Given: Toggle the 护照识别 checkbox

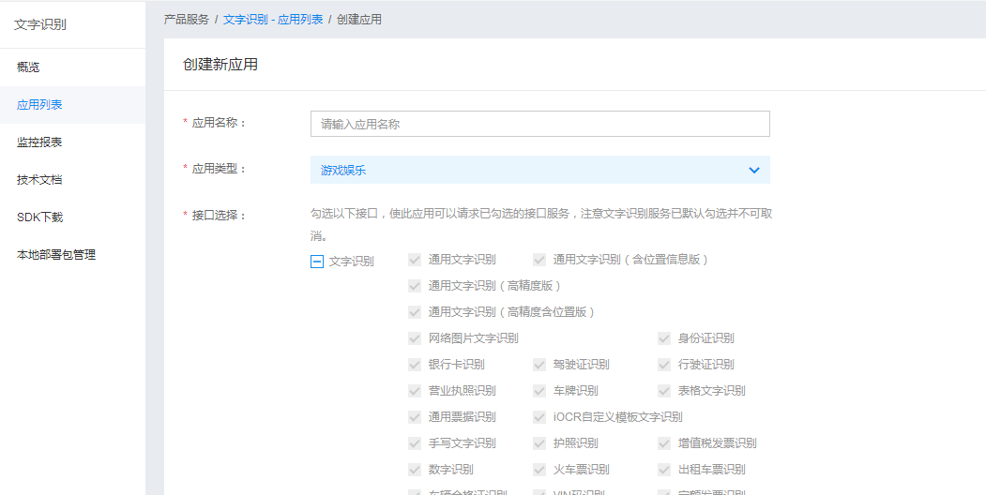Looking at the screenshot, I should tap(539, 443).
